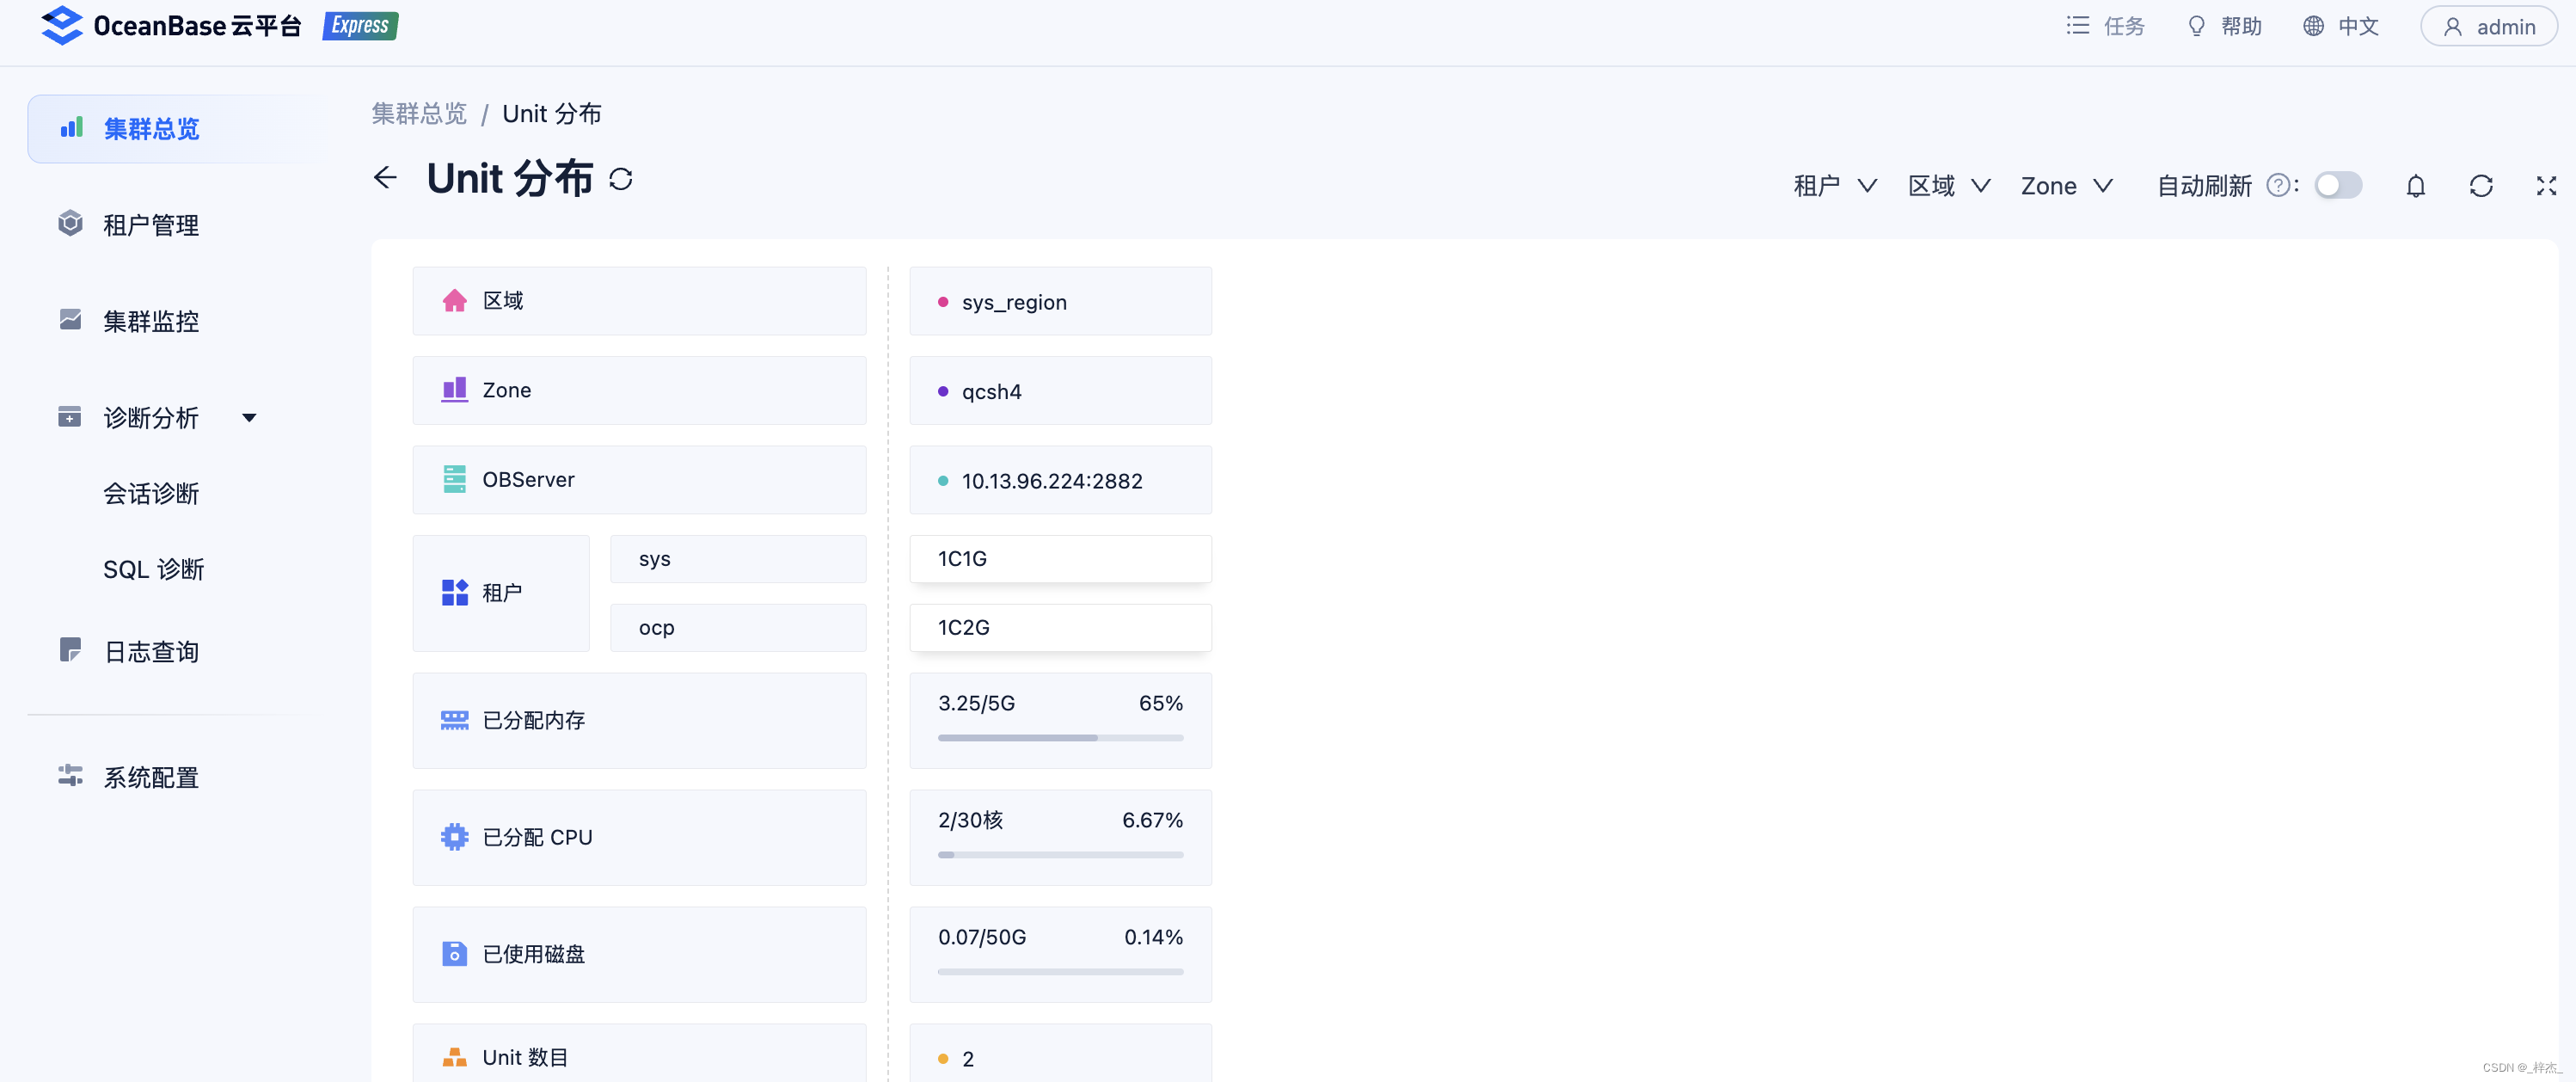
Task: Open the 任务 task list icon
Action: pyautogui.click(x=2078, y=26)
